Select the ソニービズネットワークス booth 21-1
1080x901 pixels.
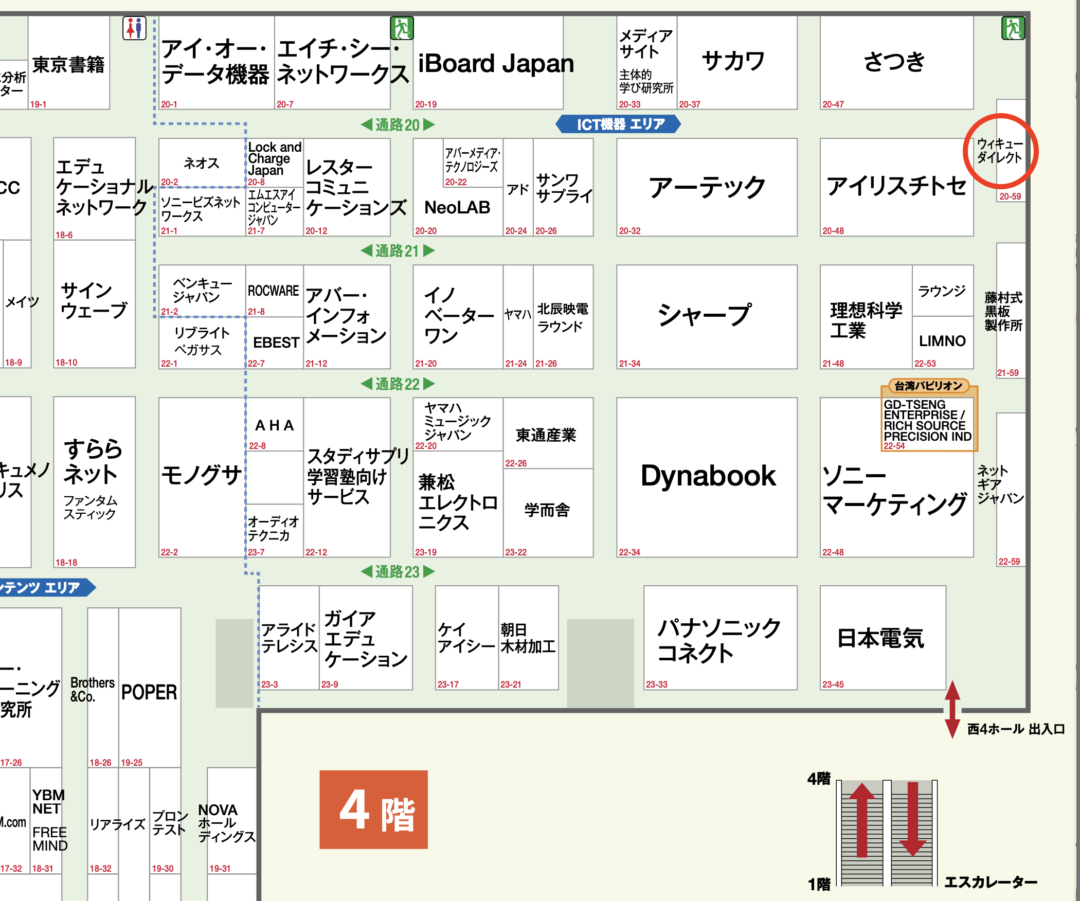point(202,212)
